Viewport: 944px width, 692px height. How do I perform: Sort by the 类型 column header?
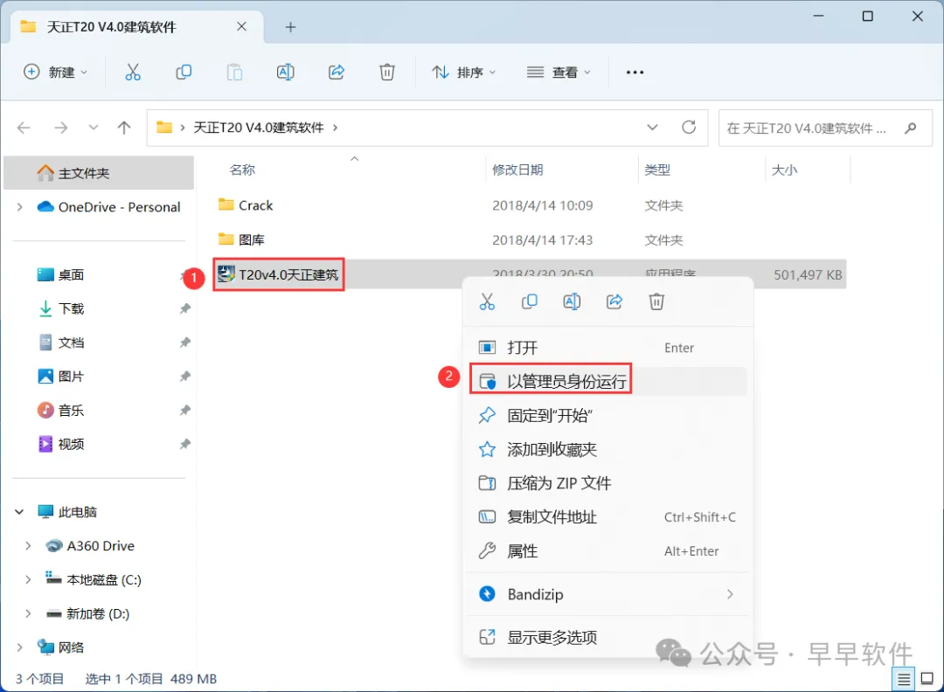pyautogui.click(x=656, y=170)
